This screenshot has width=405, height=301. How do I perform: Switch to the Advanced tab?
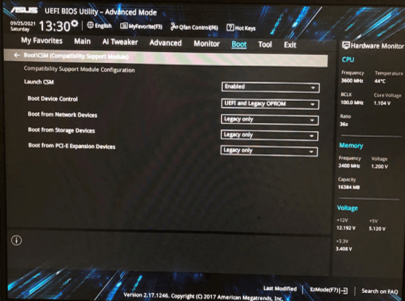165,43
